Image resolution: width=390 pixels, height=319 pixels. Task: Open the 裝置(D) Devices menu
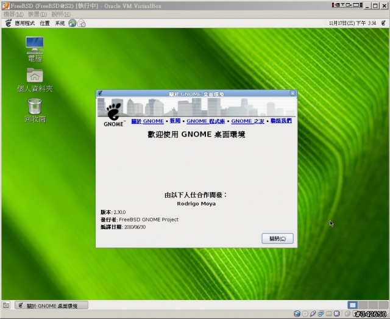37,14
